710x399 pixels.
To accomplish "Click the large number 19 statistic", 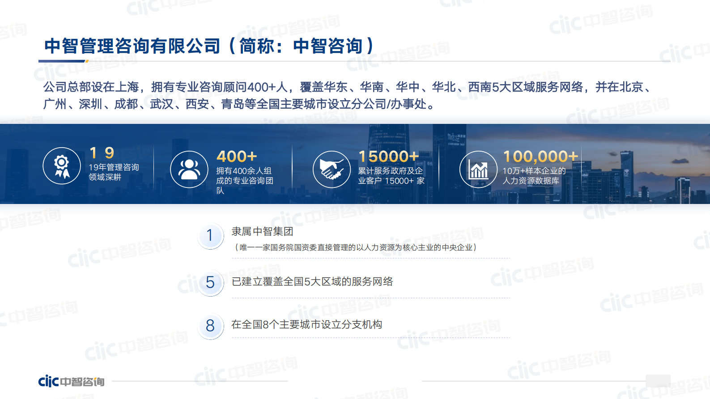I will click(102, 153).
